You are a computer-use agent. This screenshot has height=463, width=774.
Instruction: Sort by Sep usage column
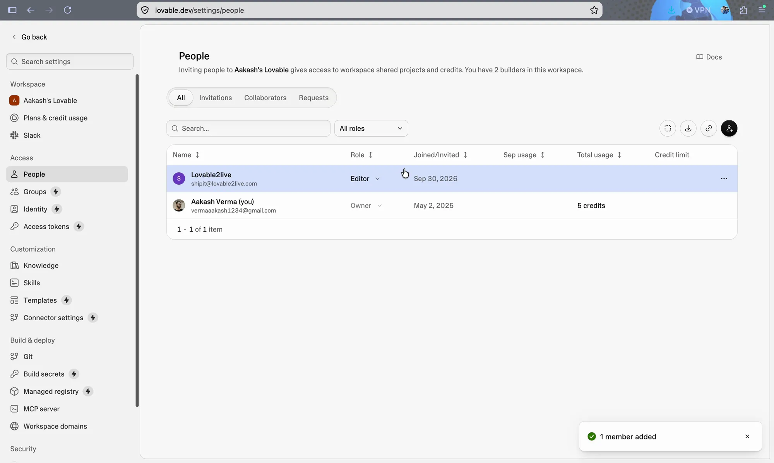pyautogui.click(x=524, y=155)
